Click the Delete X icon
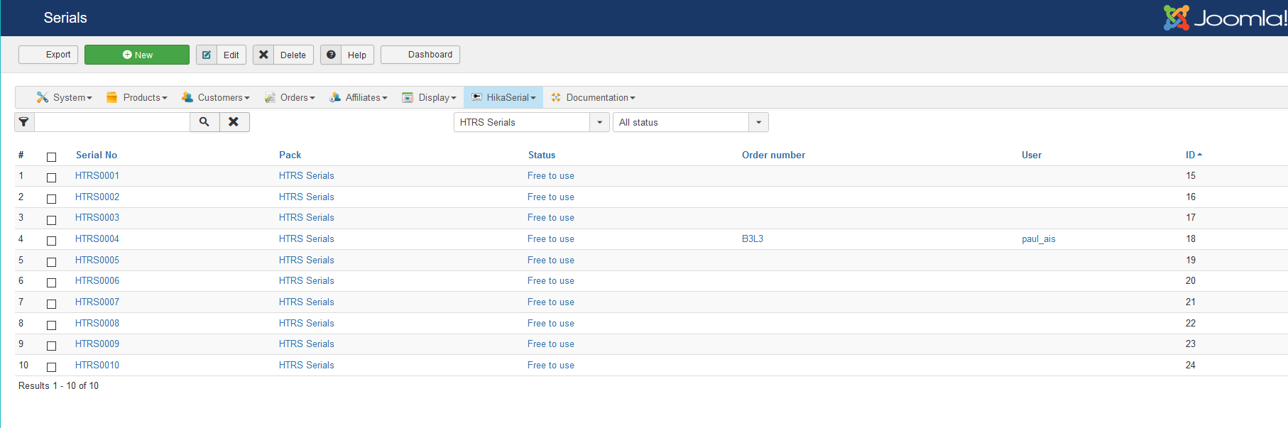Image resolution: width=1288 pixels, height=428 pixels. tap(263, 55)
